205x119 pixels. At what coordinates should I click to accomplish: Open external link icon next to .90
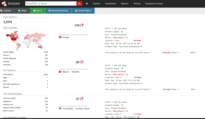click(x=82, y=62)
